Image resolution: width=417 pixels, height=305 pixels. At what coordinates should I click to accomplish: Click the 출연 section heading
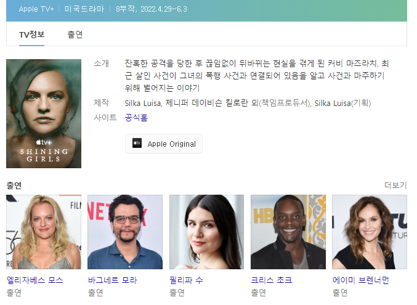click(14, 185)
